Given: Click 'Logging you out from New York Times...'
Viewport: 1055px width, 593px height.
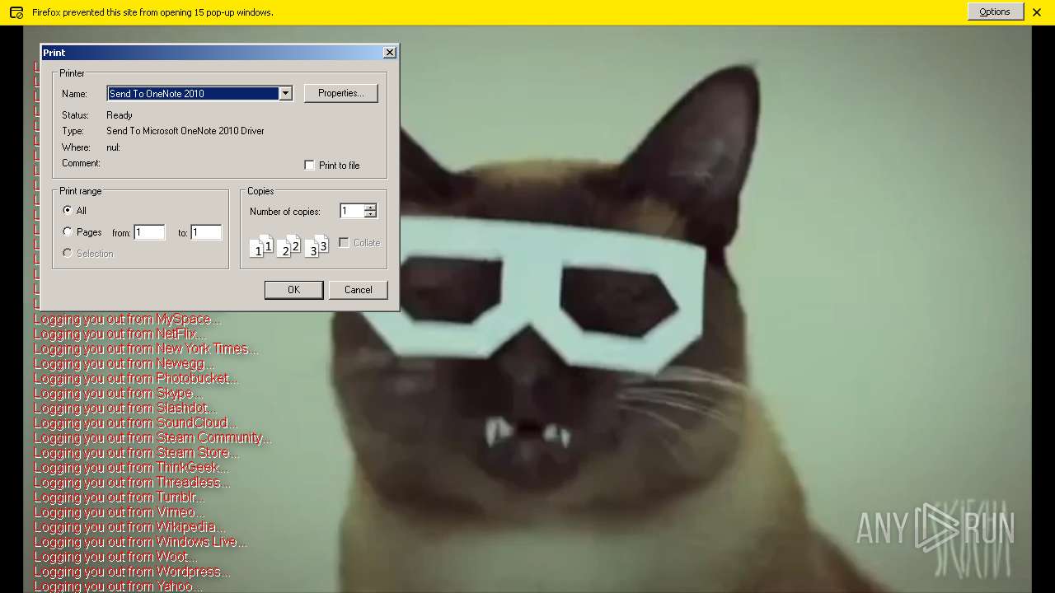Looking at the screenshot, I should [146, 349].
